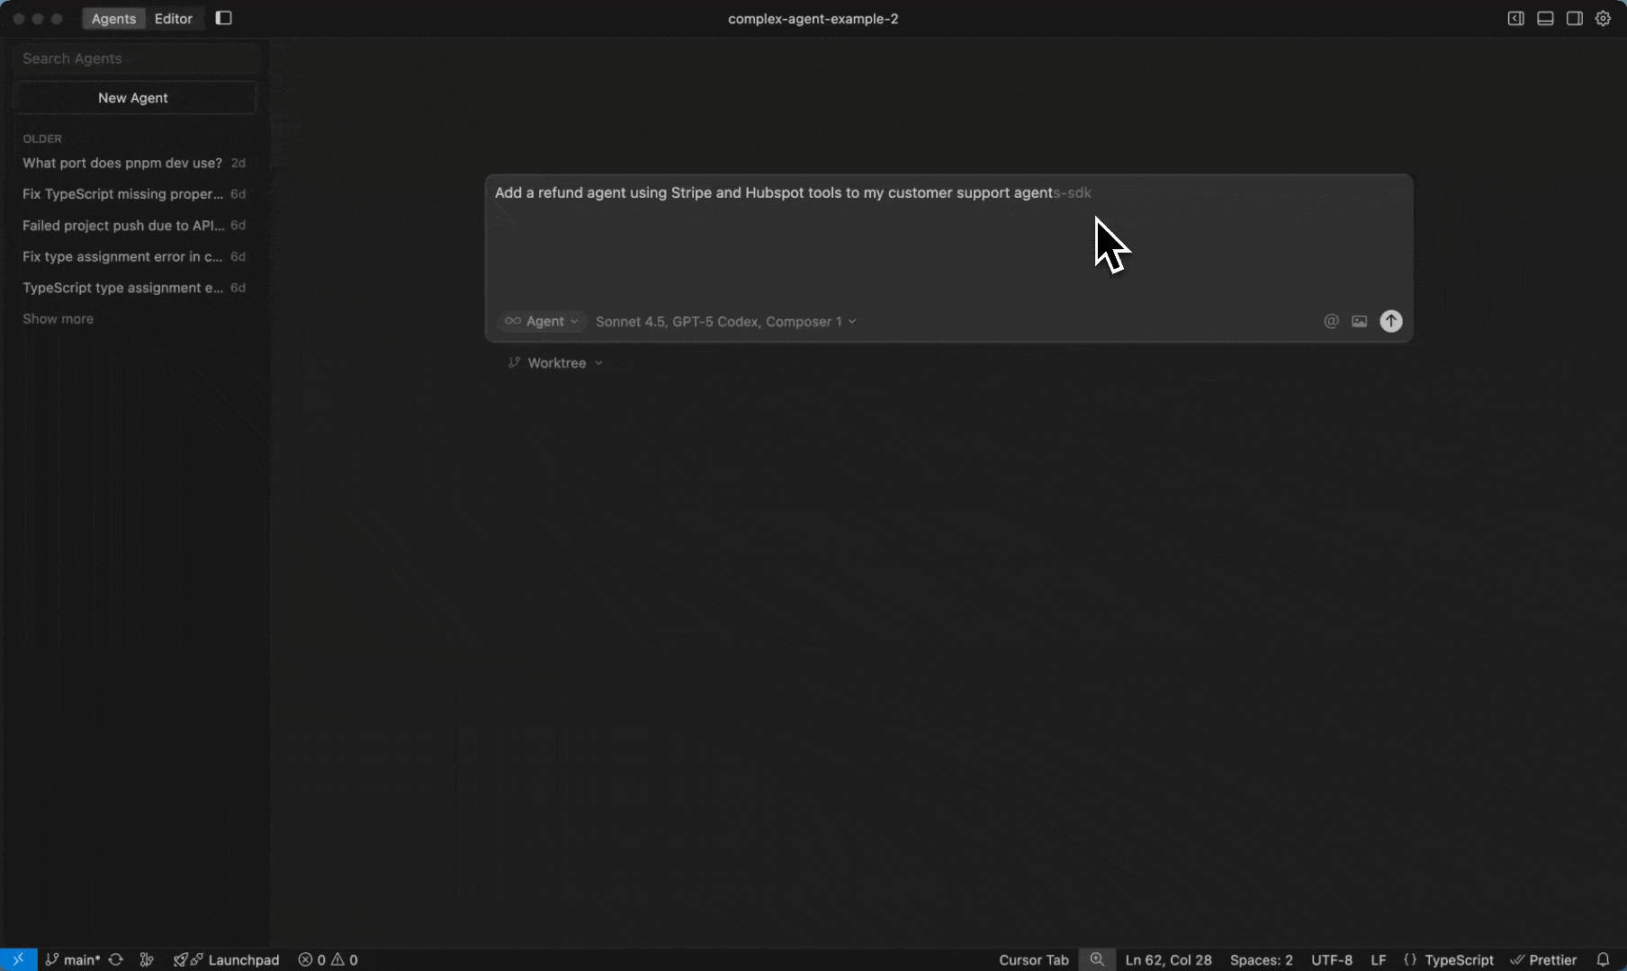
Task: Click the sync changes icon
Action: point(116,959)
